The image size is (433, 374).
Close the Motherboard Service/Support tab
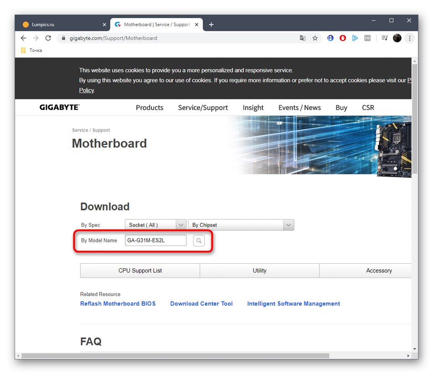[196, 25]
